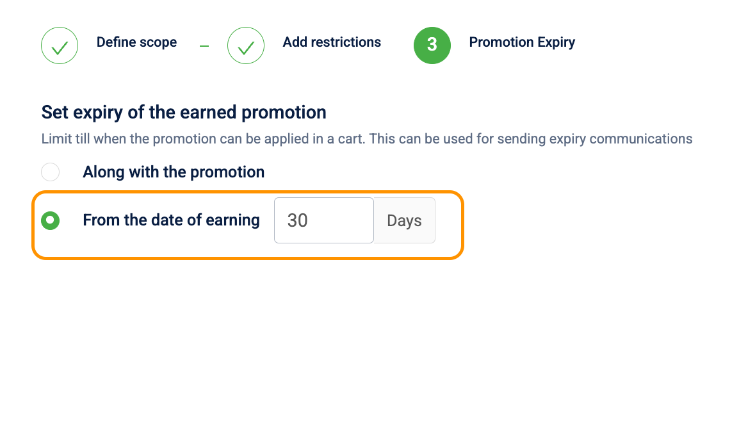
Task: Click the Add restrictions checkmark circle
Action: click(246, 46)
